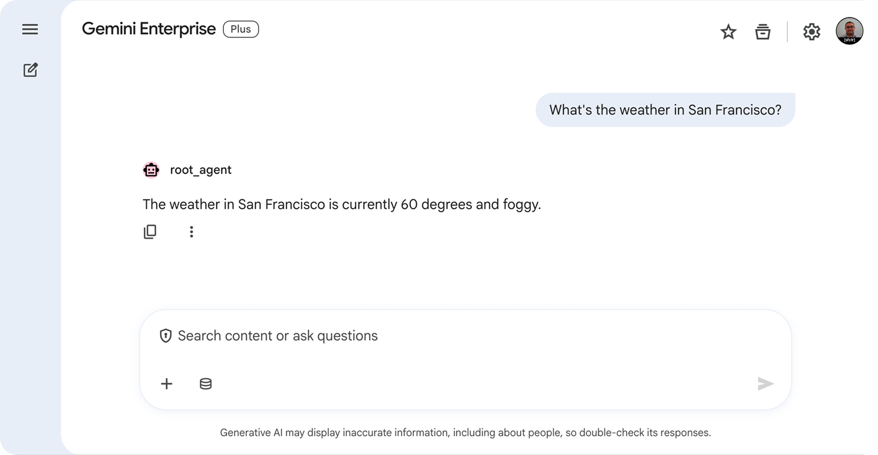The width and height of the screenshot is (878, 455).
Task: Open the user profile avatar
Action: click(x=849, y=31)
